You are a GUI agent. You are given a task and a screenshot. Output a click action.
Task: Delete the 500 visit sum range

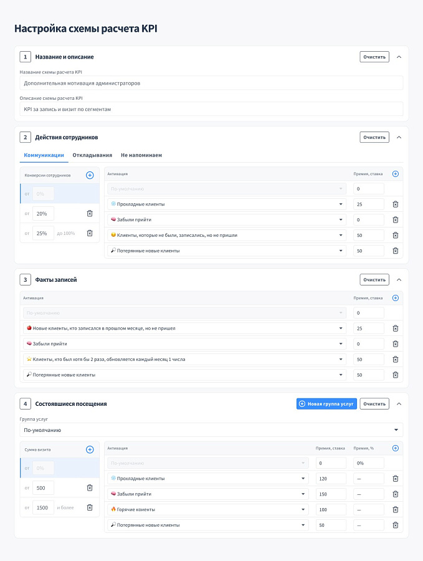coord(90,488)
